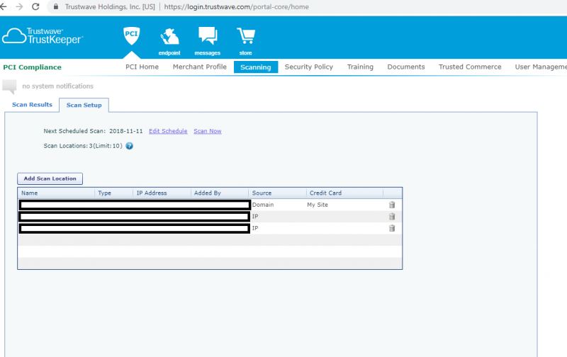Click the Trustwave TrustKeeper logo

43,36
